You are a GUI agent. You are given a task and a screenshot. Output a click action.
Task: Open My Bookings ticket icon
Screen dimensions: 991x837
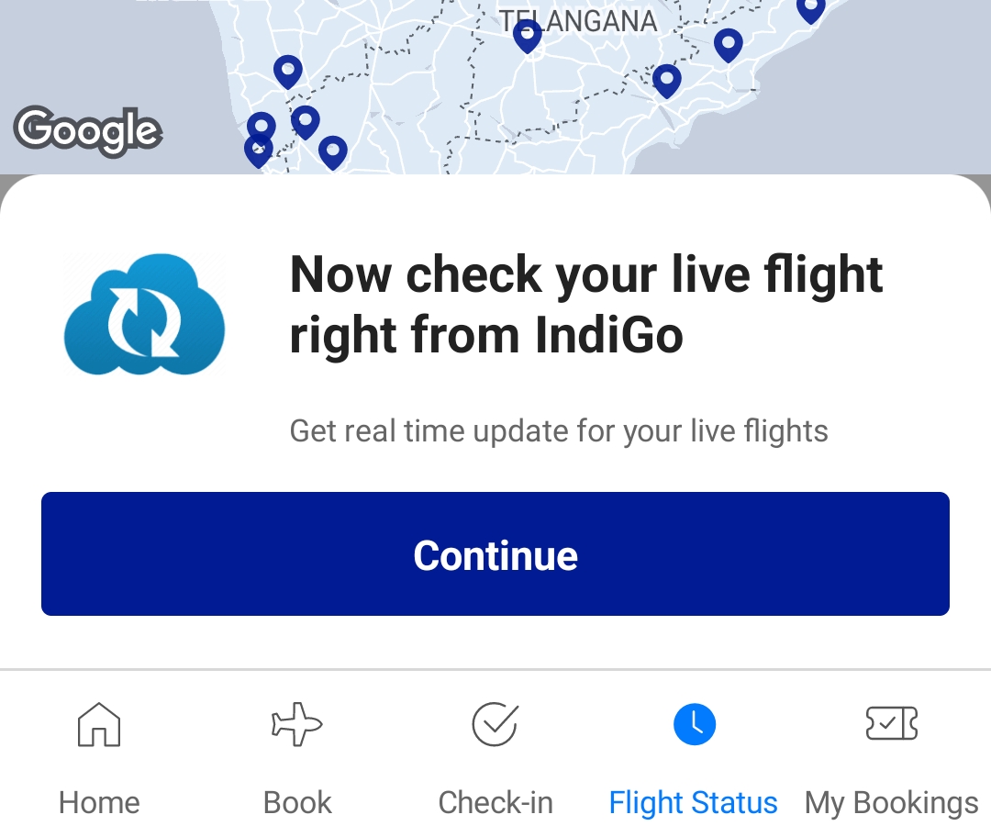(x=891, y=723)
